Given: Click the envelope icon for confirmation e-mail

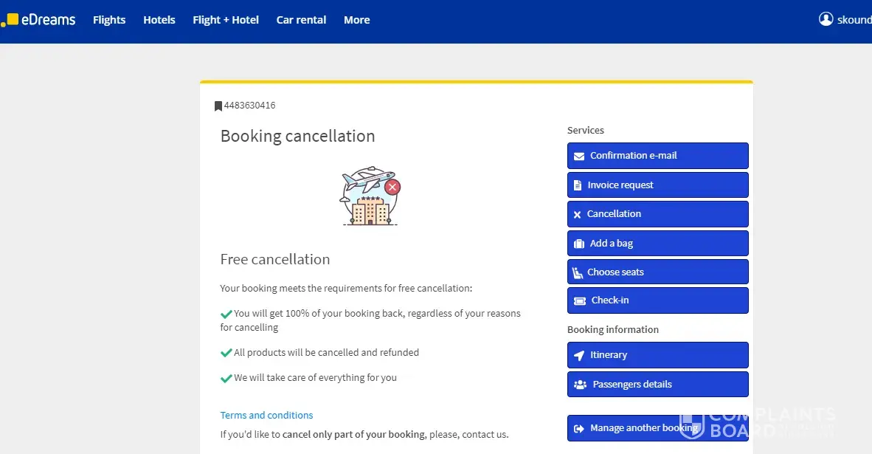Looking at the screenshot, I should pos(579,156).
